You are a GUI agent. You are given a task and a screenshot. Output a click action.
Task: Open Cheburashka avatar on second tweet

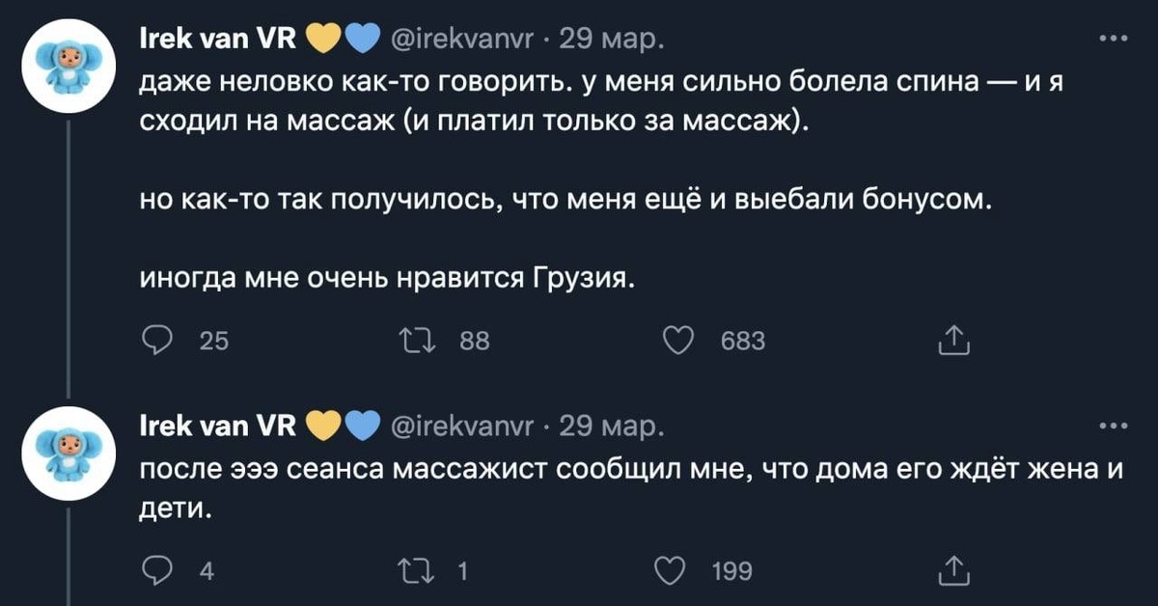[x=69, y=450]
